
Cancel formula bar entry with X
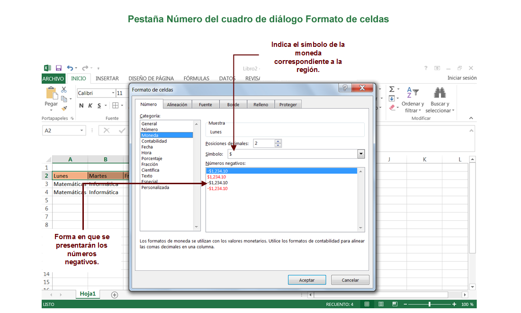click(106, 131)
